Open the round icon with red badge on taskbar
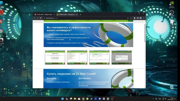Viewport: 180px width, 101px height. 112,99
